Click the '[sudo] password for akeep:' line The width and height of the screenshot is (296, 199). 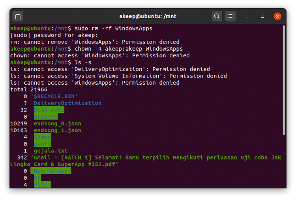point(54,35)
